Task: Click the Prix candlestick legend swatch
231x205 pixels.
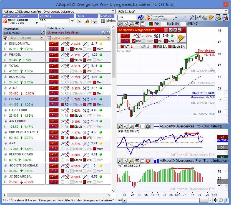Action: tap(151, 24)
